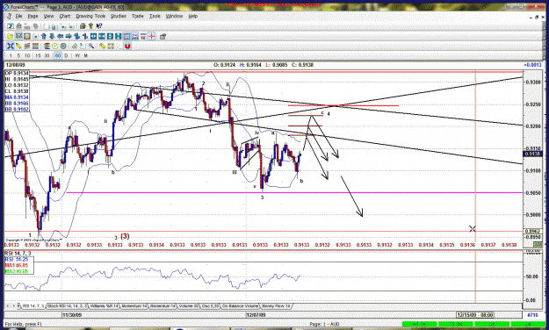
Task: Click the toolbox icon after crosshair
Action: tap(163, 36)
